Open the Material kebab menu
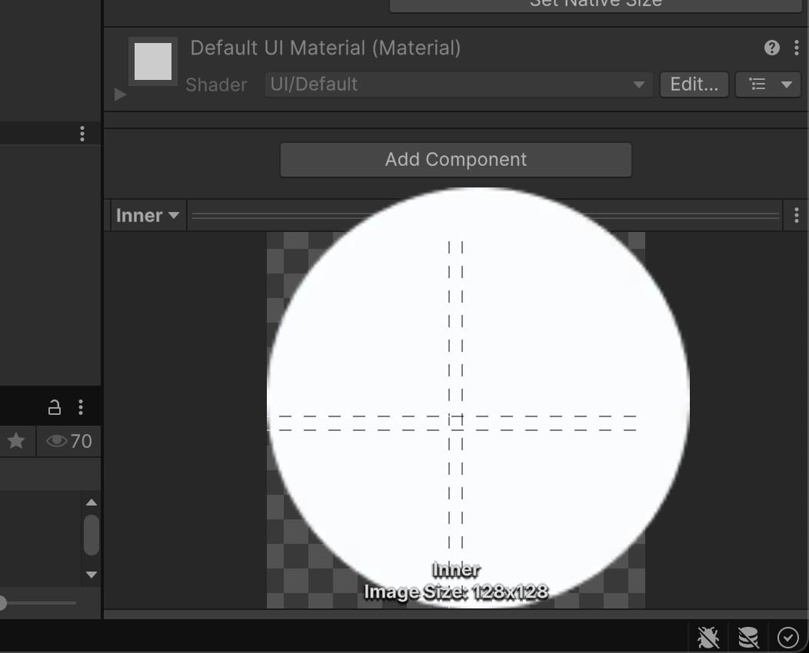 click(796, 48)
